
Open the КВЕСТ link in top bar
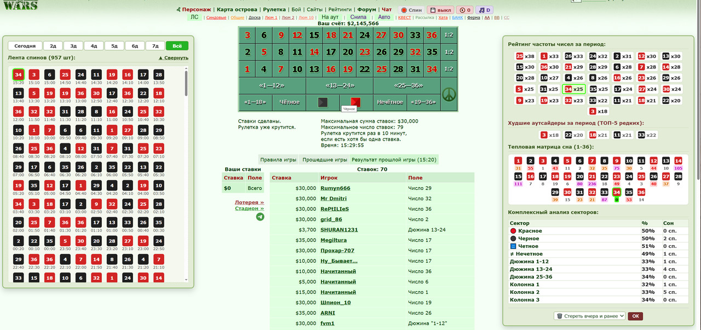[404, 18]
